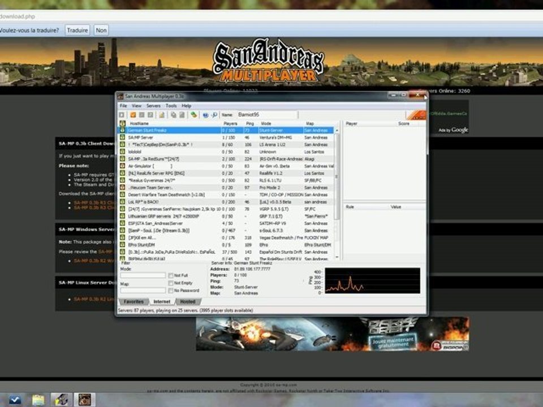This screenshot has height=407, width=543.
Task: Click the blue Help Topics toolbar icon
Action: click(x=205, y=115)
